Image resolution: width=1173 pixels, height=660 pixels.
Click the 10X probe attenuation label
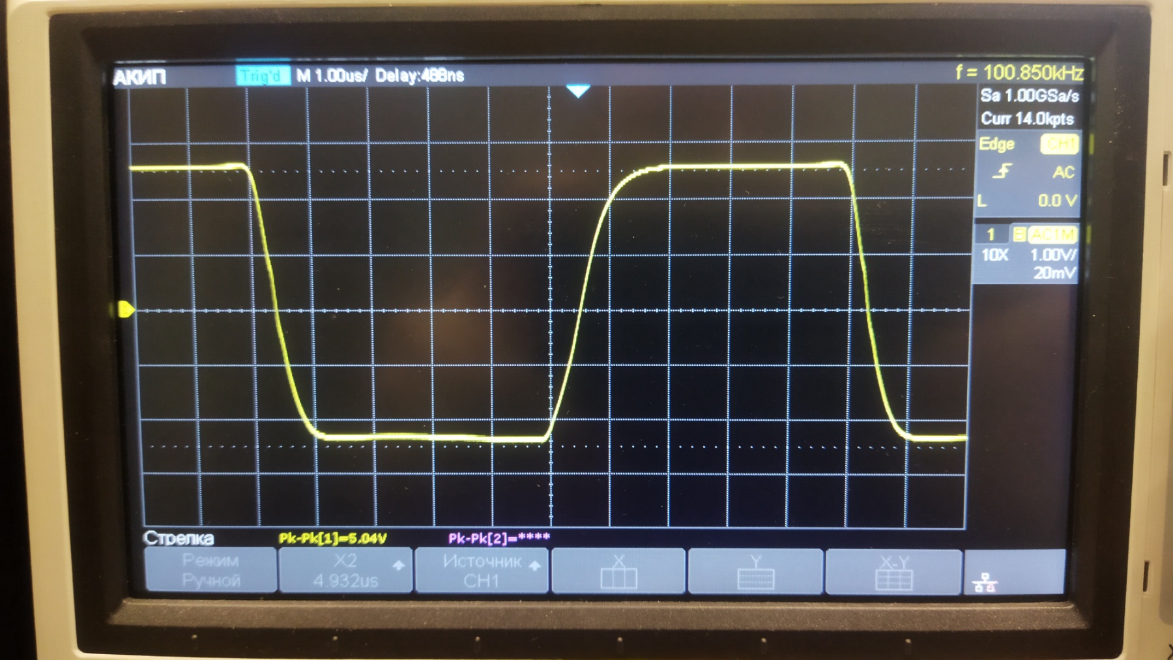(994, 255)
